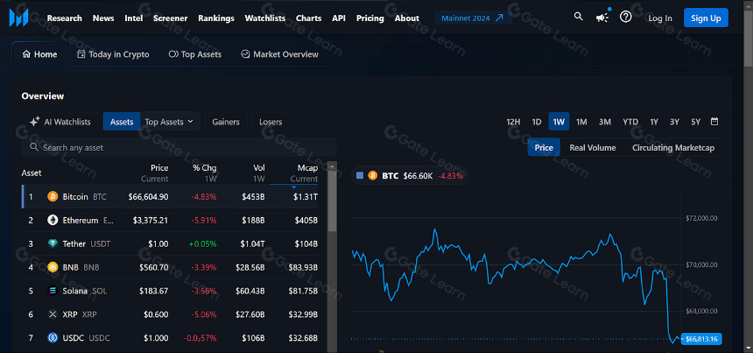The image size is (753, 353).
Task: Click the $66,813.16 price label on chart
Action: [701, 339]
